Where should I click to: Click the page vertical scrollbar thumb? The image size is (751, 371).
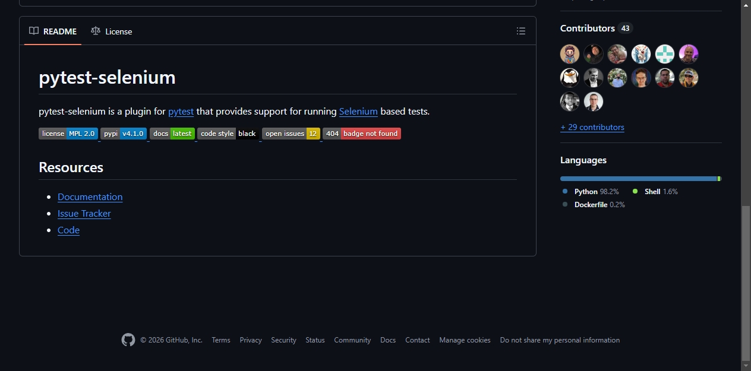coord(746,283)
